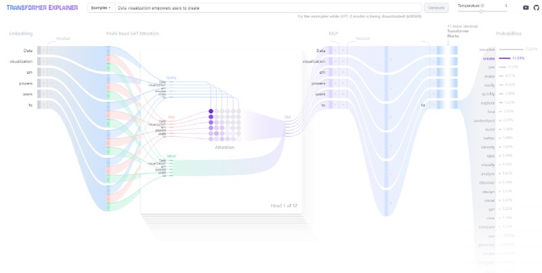Image resolution: width=542 pixels, height=273 pixels.
Task: Click the Transformer Explainer logo
Action: 42,7
